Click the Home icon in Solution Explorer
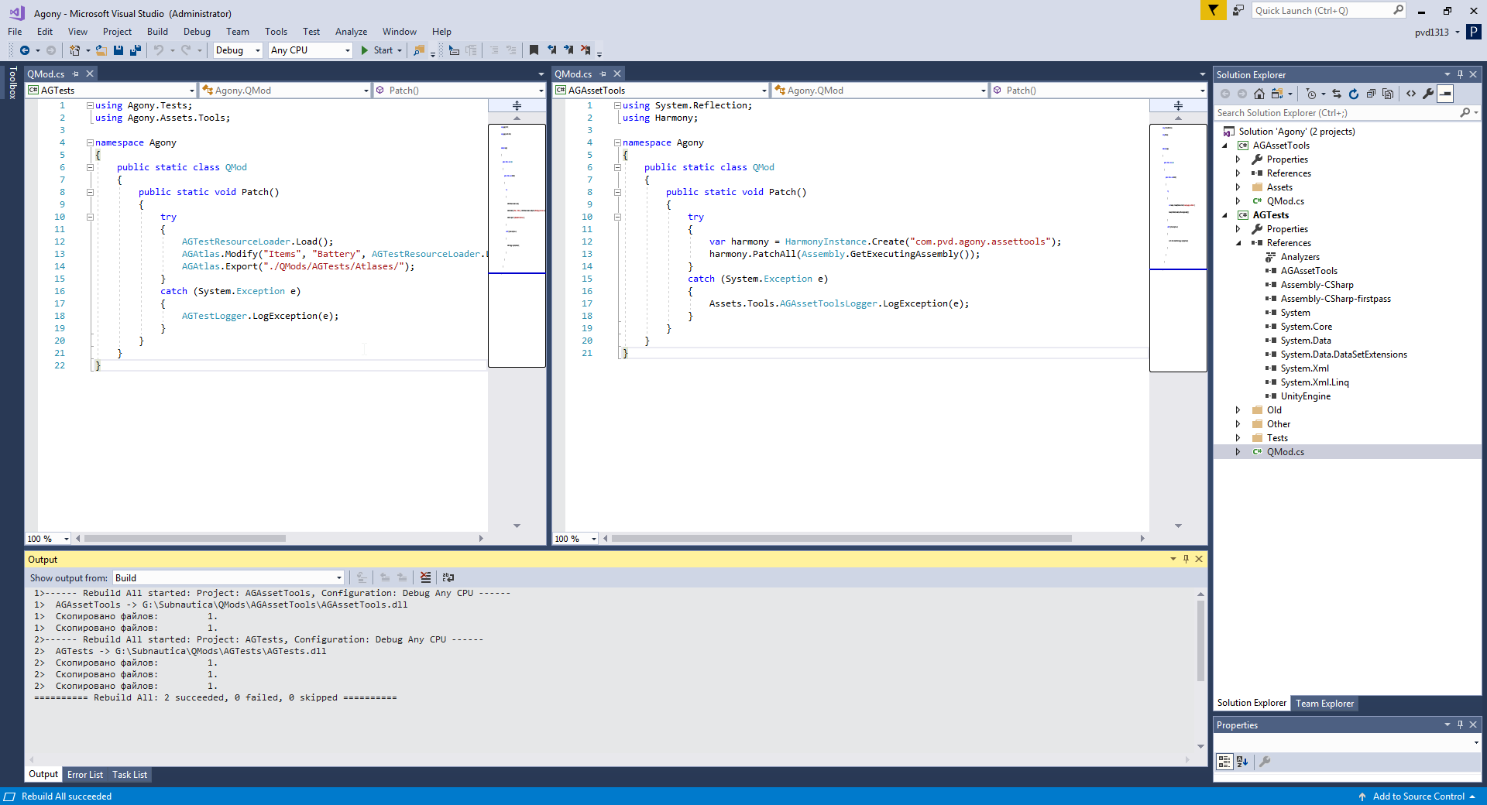 [x=1259, y=94]
